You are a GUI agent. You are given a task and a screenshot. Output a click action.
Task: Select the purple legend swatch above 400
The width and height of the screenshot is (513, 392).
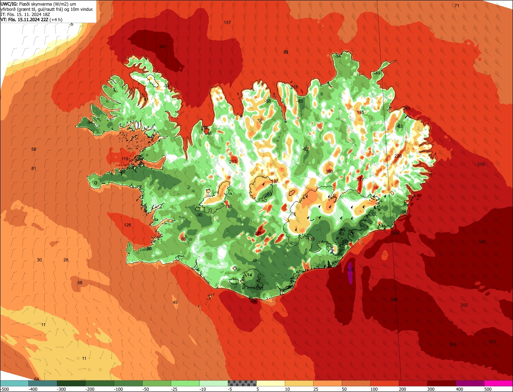[471, 383]
